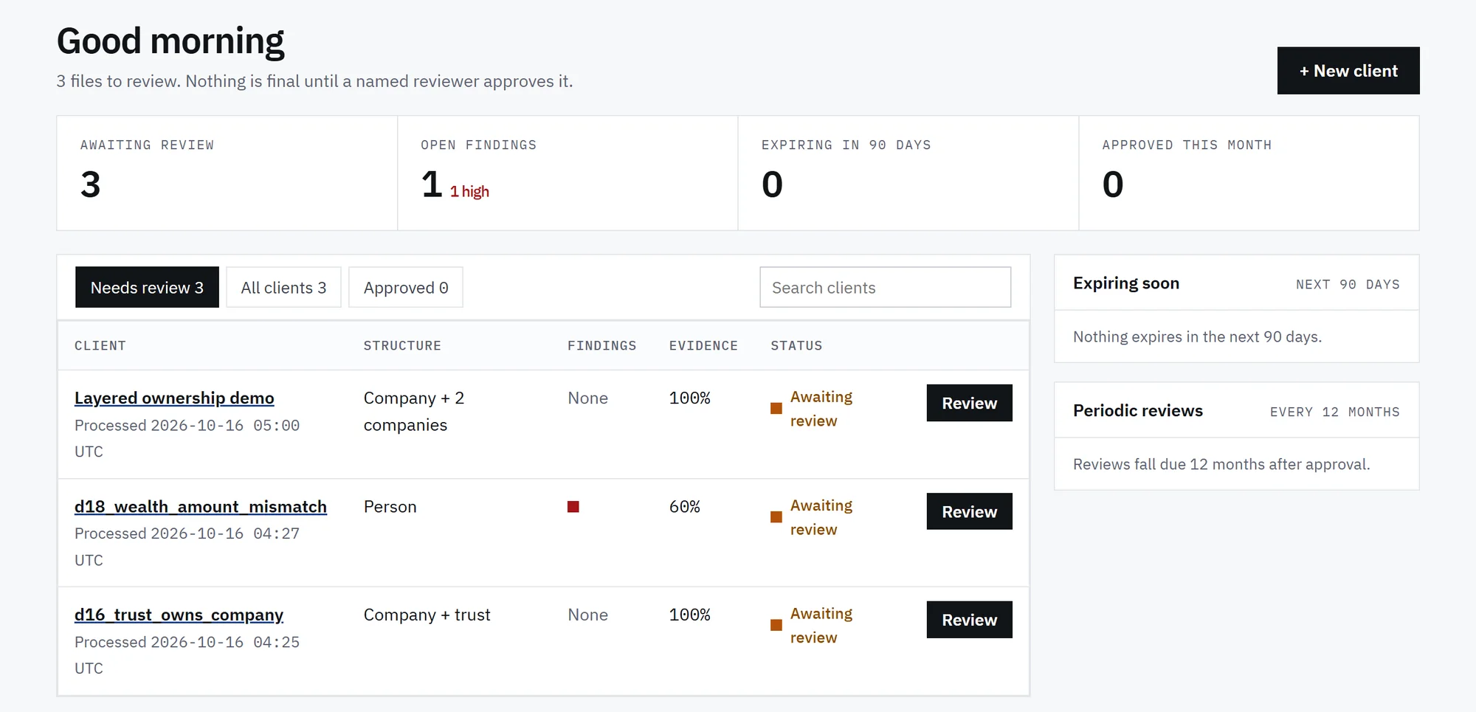Click the orange status square for d16_trust_owns_company

776,625
